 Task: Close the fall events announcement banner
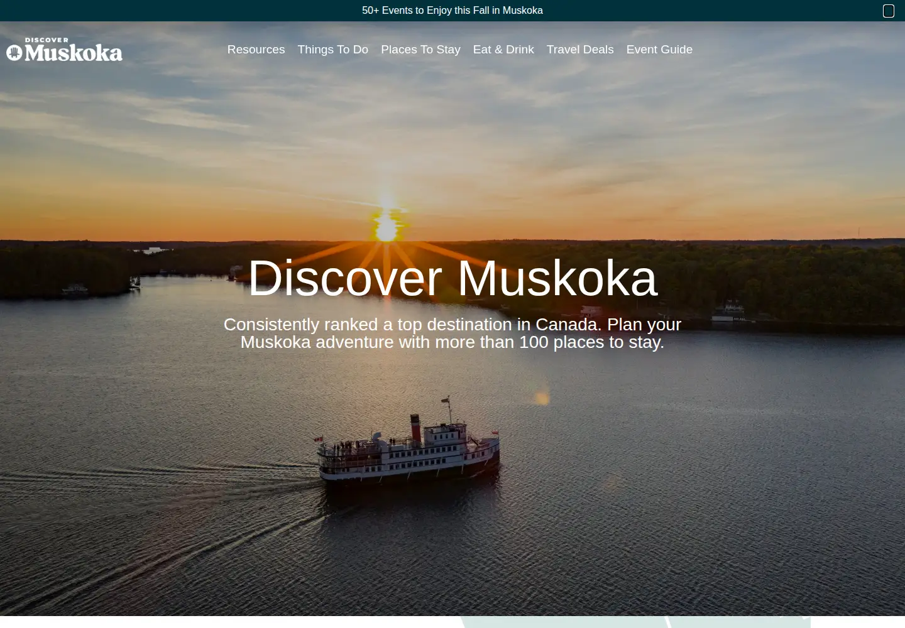click(x=889, y=11)
